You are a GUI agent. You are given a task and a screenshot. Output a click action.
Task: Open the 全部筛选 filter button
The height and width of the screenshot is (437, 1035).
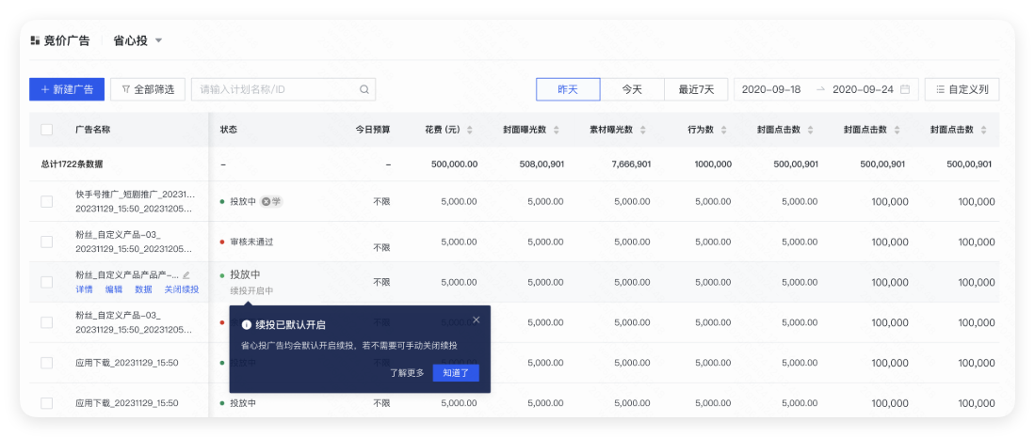click(147, 89)
